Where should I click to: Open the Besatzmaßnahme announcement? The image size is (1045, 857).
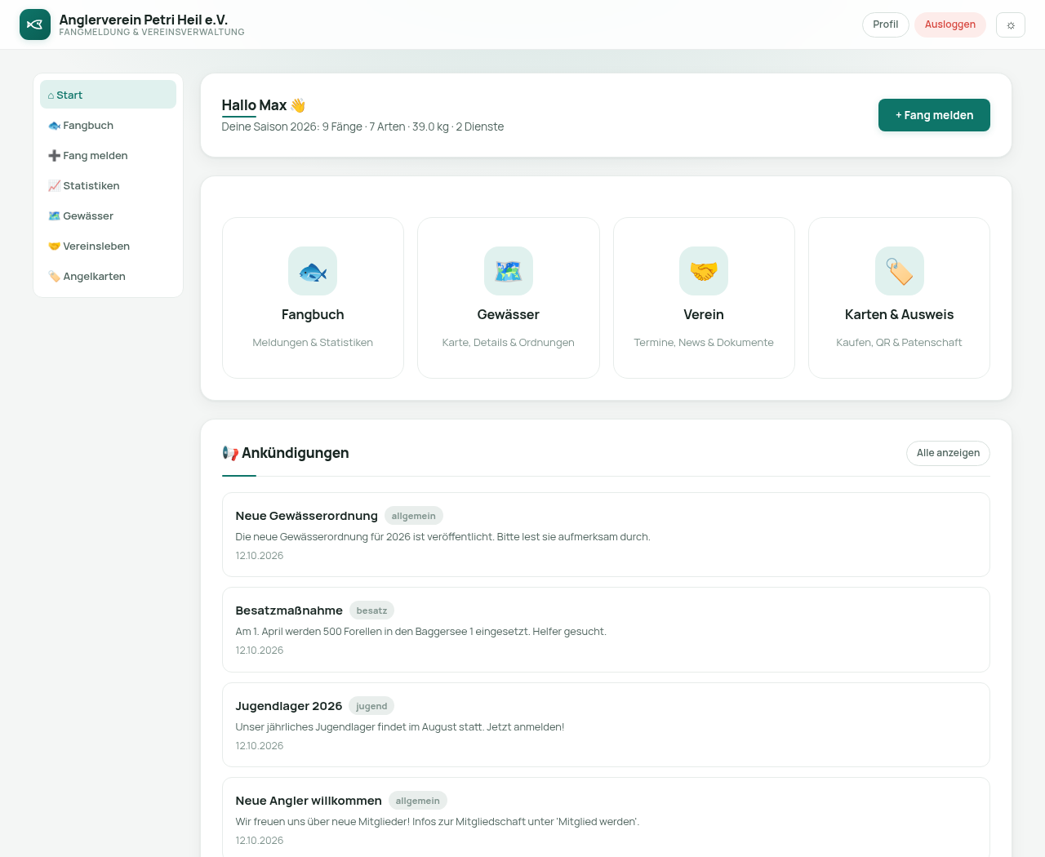pos(606,629)
